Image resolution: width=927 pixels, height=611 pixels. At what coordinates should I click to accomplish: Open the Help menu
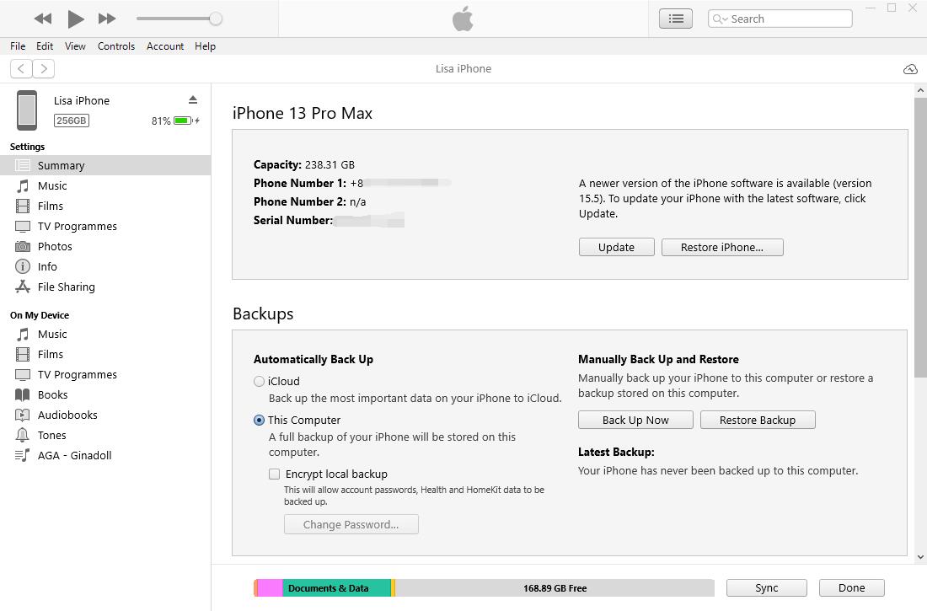coord(205,46)
